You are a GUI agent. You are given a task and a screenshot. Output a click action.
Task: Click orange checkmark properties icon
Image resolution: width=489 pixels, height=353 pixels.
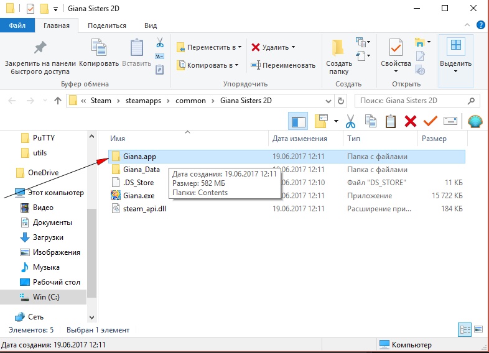[x=431, y=121]
